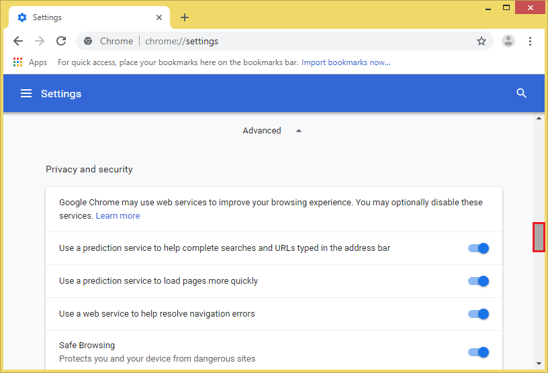Select the Settings tab
Screen dimensions: 548x373
point(89,17)
